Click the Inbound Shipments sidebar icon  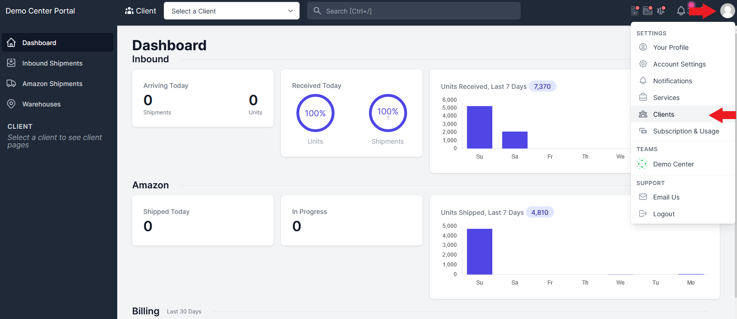click(12, 63)
